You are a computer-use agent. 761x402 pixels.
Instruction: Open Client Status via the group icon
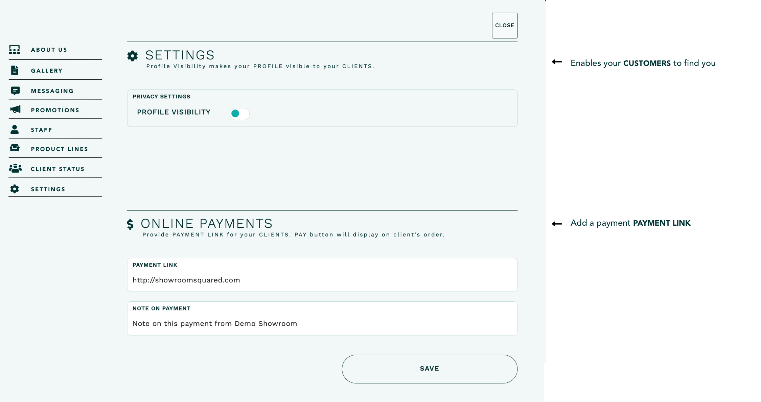[x=15, y=168]
